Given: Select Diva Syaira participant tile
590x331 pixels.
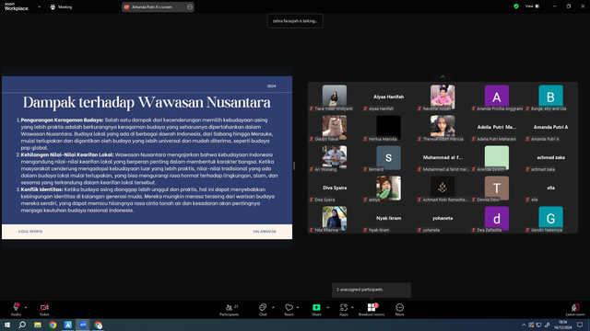Looking at the screenshot, I should [335, 188].
